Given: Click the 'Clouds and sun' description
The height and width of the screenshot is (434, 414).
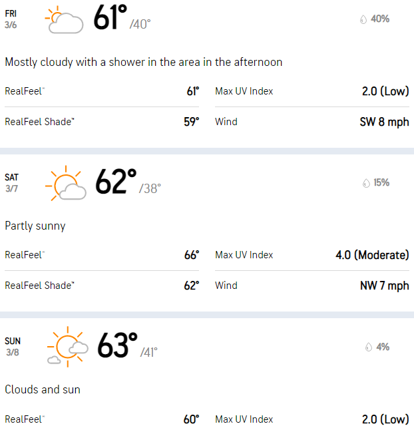Looking at the screenshot, I should tap(43, 389).
